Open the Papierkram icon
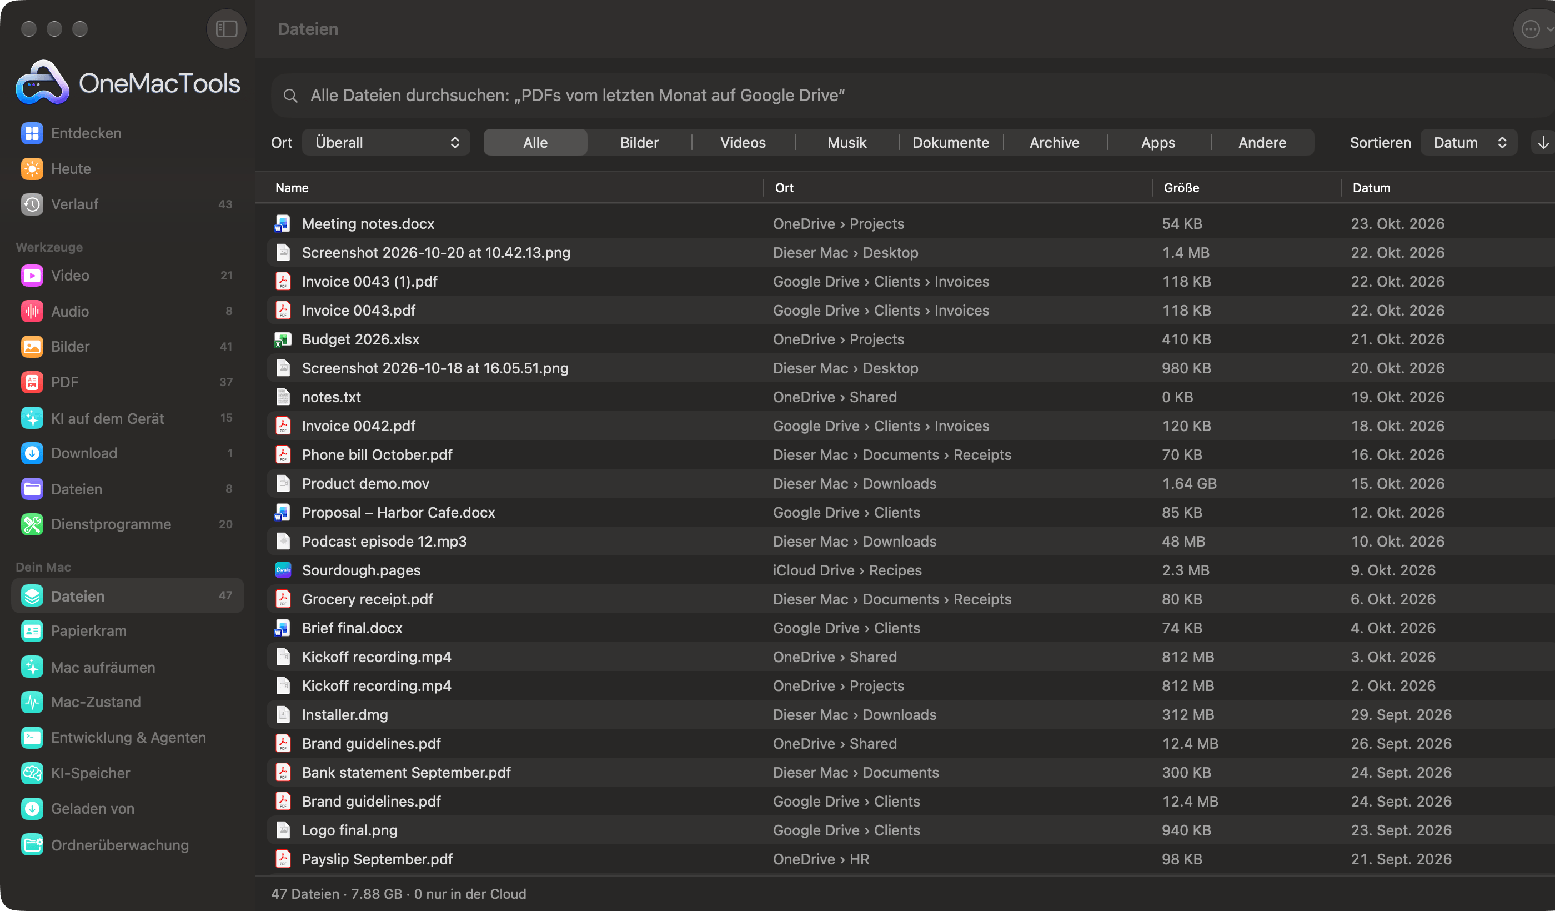1555x911 pixels. pyautogui.click(x=32, y=631)
